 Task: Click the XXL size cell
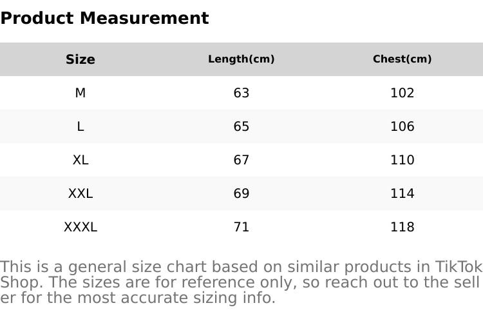[80, 193]
